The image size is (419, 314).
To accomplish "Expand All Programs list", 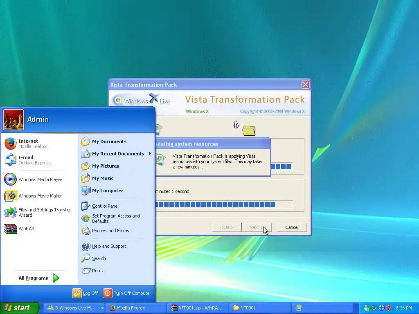I will (39, 278).
